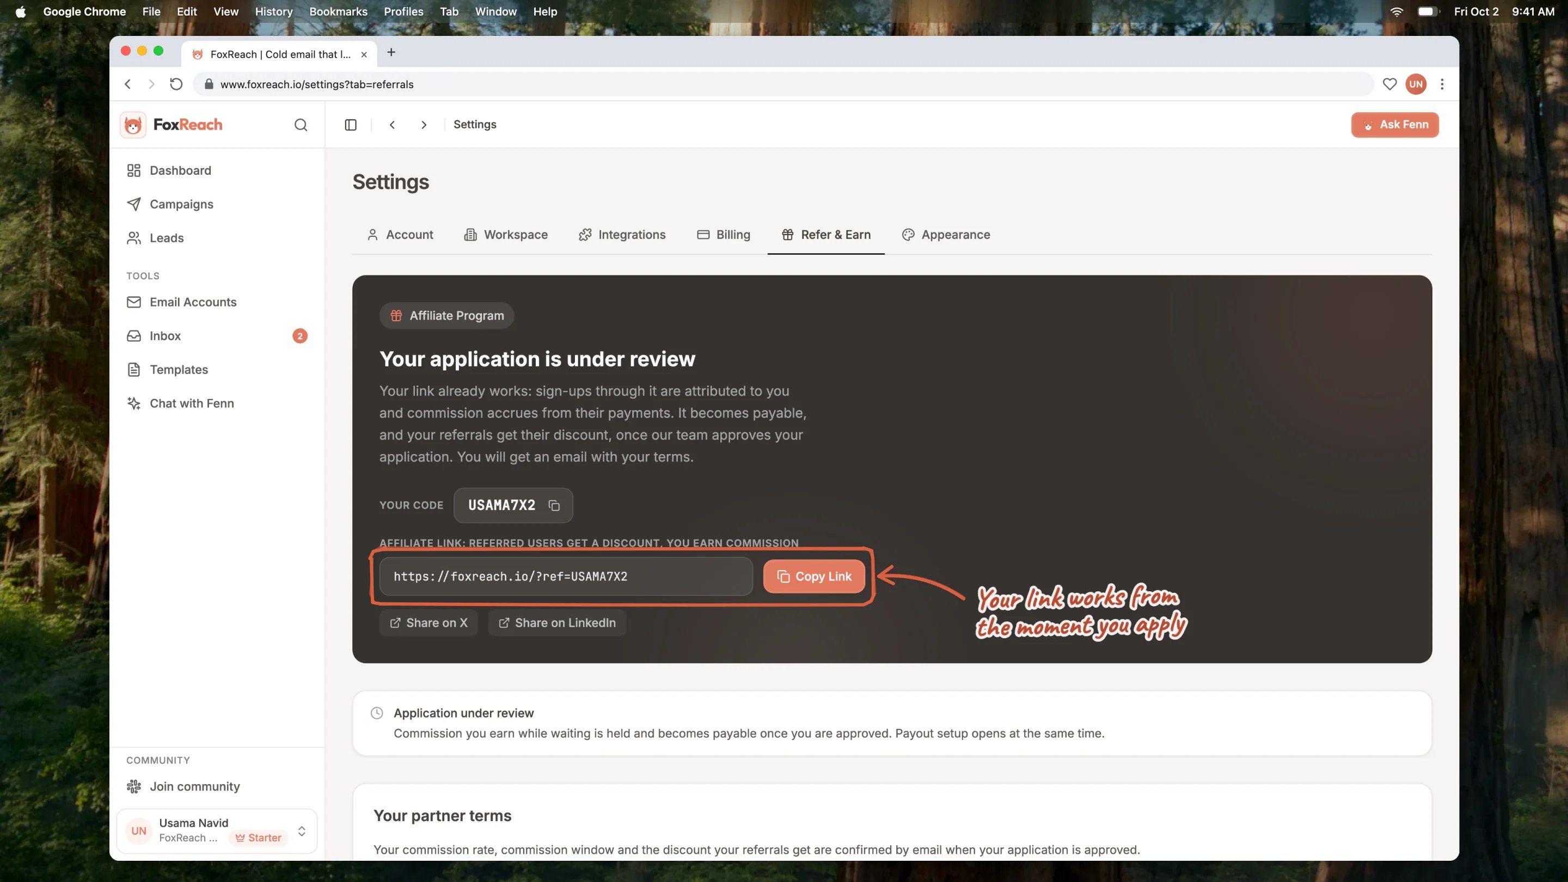
Task: Click the lock icon beside the URL
Action: 208,84
